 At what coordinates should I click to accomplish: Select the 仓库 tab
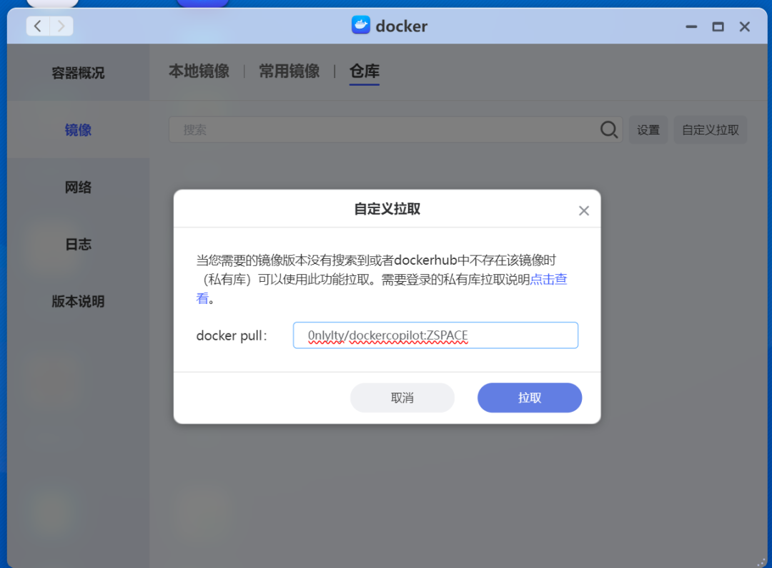[x=365, y=71]
